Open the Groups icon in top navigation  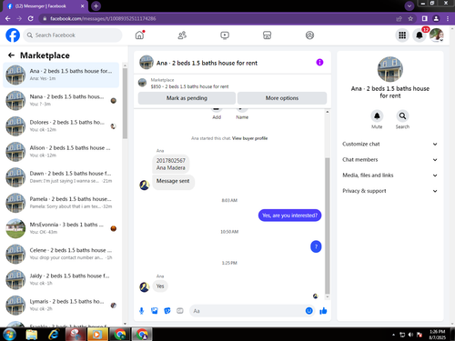click(309, 35)
